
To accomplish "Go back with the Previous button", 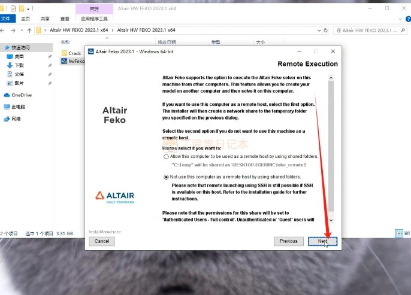I will 288,241.
